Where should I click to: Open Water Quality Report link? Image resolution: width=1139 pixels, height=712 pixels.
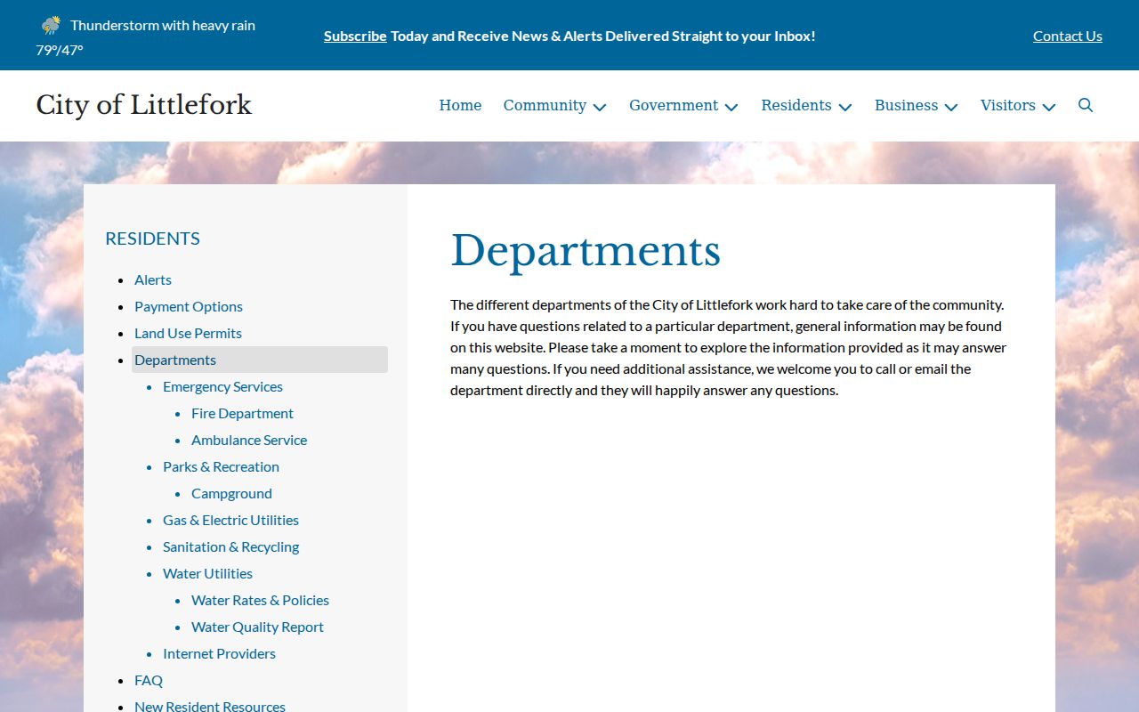257,627
